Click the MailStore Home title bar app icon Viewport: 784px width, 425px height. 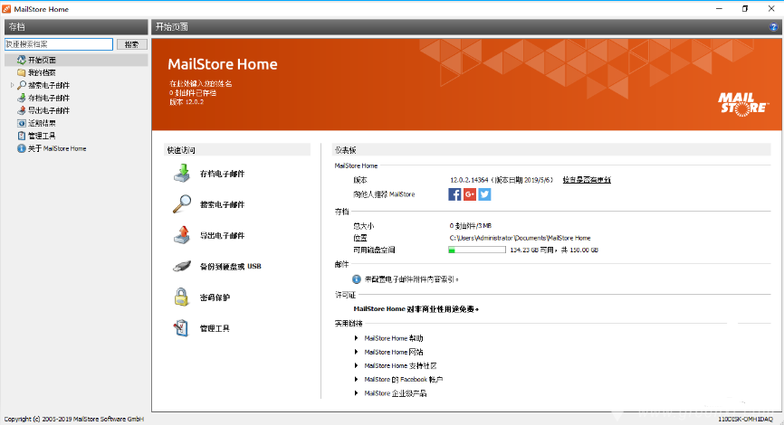[x=6, y=9]
